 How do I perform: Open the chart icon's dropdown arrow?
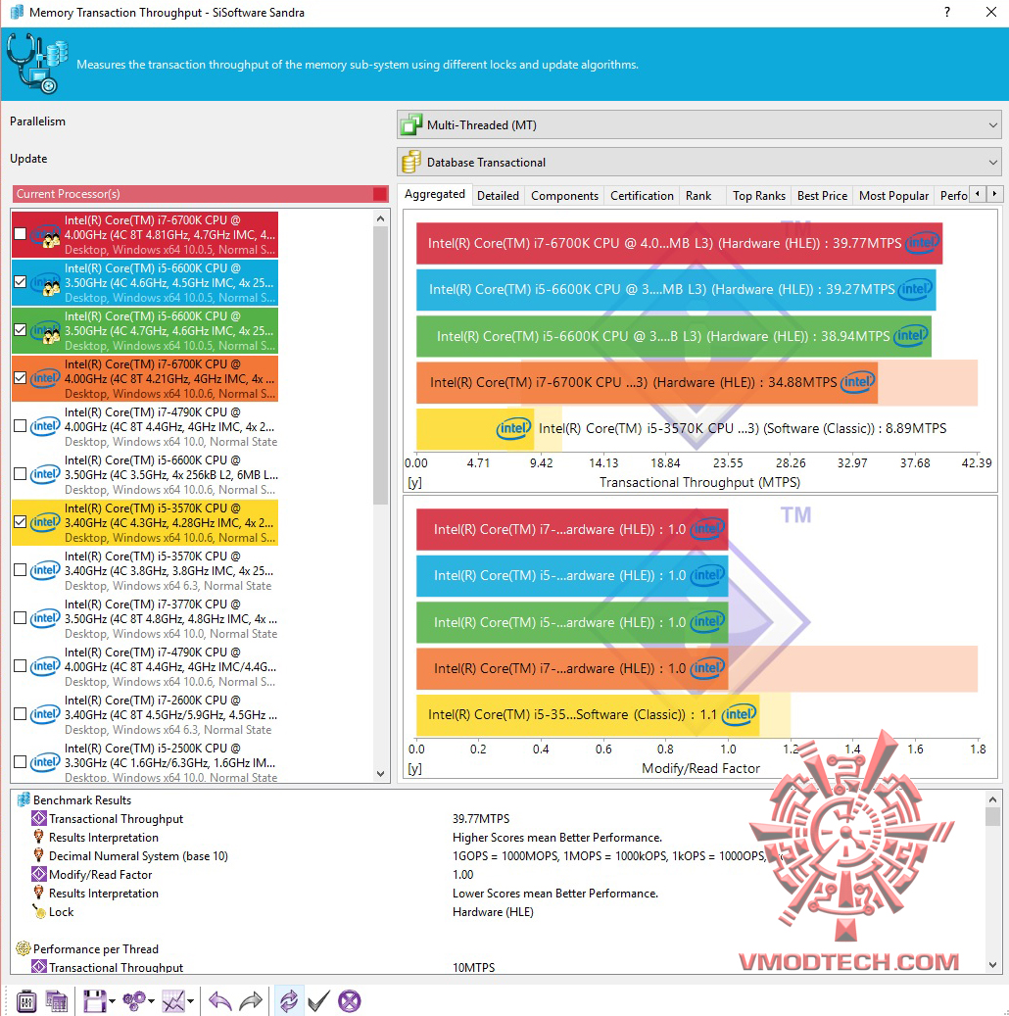[190, 1001]
